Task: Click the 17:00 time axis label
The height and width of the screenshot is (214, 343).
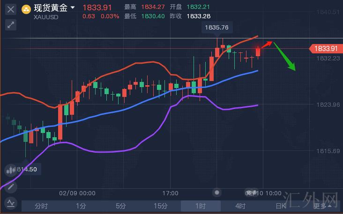Action: pos(170,193)
